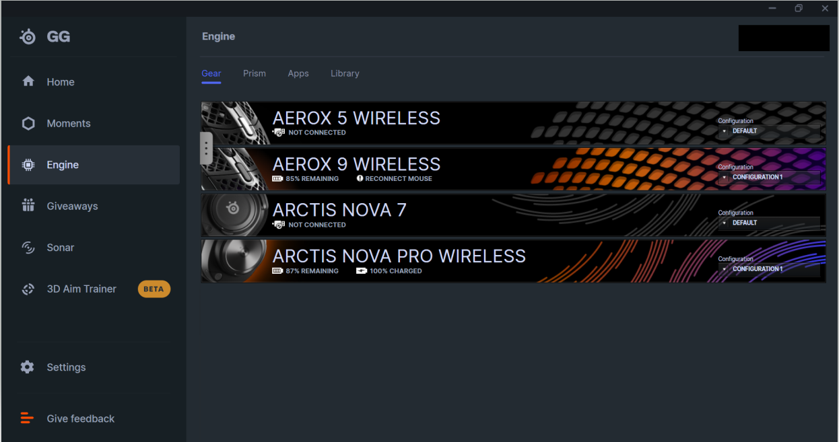The width and height of the screenshot is (839, 442).
Task: Open Aerox 5 Wireless configuration dropdown
Action: (x=770, y=131)
